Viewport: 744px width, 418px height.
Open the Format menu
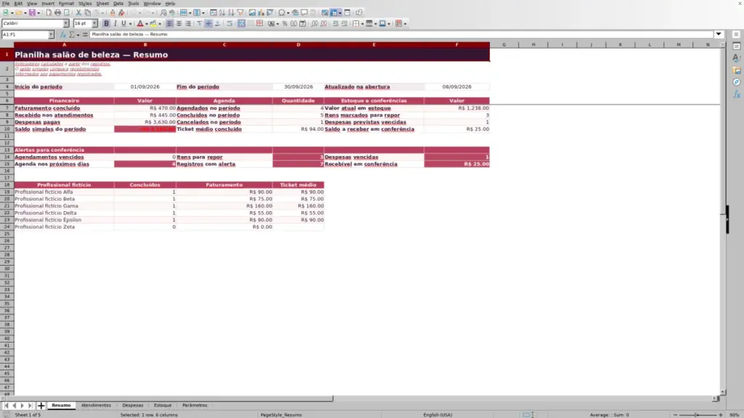tap(66, 4)
